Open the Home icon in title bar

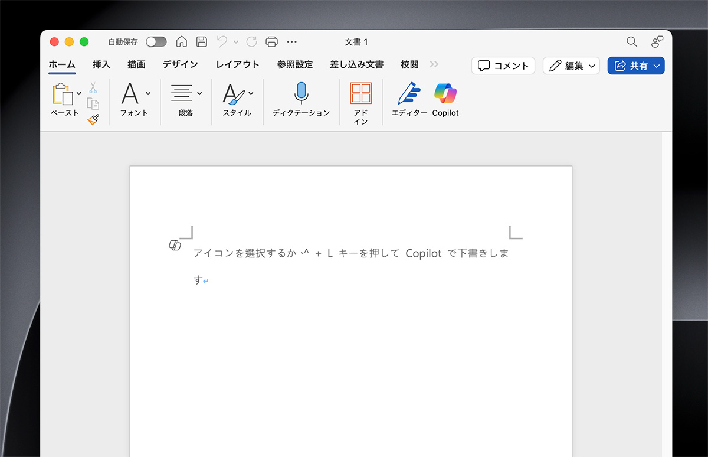pyautogui.click(x=182, y=42)
